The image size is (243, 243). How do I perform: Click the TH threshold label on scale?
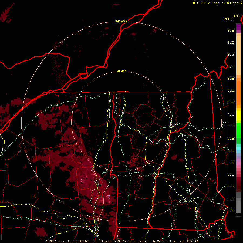click(232, 210)
